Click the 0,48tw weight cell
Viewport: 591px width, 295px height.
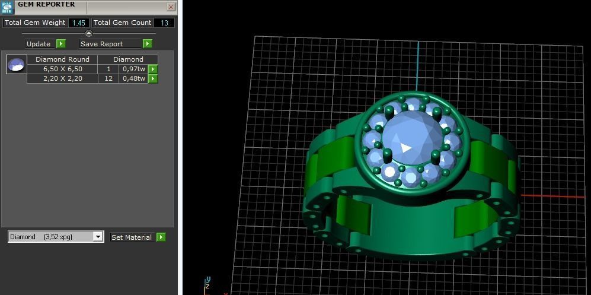pos(133,79)
